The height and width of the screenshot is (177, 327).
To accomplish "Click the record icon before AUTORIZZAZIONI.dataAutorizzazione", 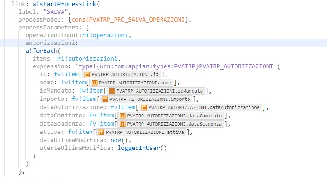I will click(x=143, y=108).
